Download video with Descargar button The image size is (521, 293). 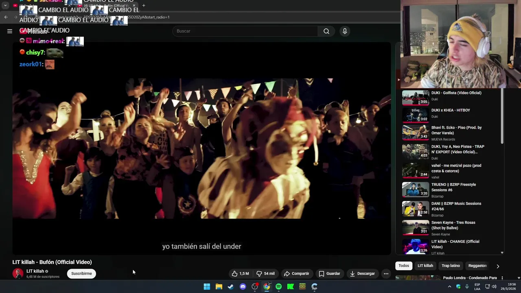click(x=362, y=273)
